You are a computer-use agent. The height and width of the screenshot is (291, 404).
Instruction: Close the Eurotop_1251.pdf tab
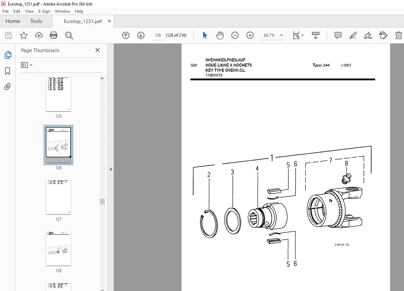point(109,21)
